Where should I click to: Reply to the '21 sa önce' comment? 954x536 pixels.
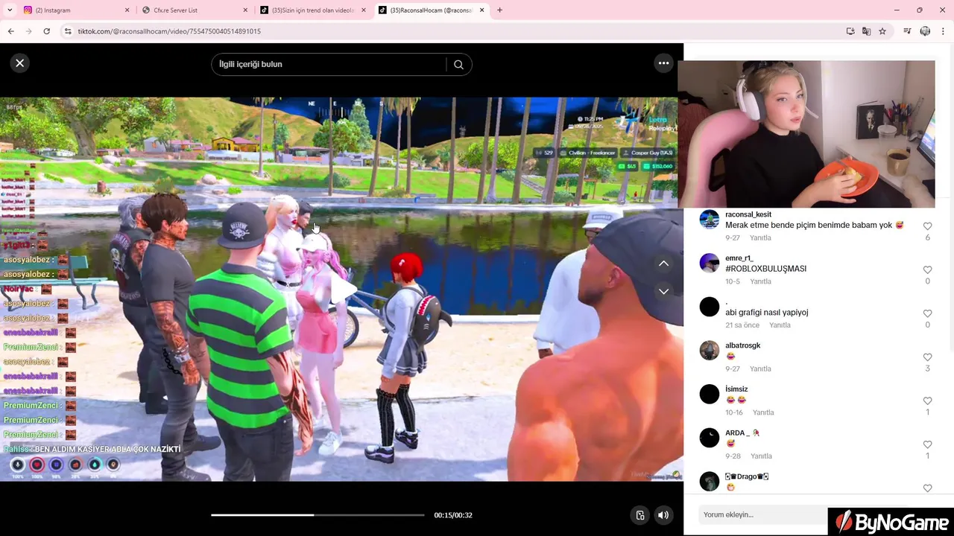(780, 325)
